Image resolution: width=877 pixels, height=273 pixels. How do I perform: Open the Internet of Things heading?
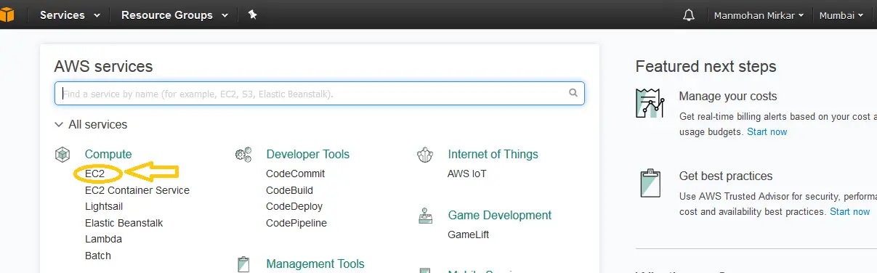[493, 154]
